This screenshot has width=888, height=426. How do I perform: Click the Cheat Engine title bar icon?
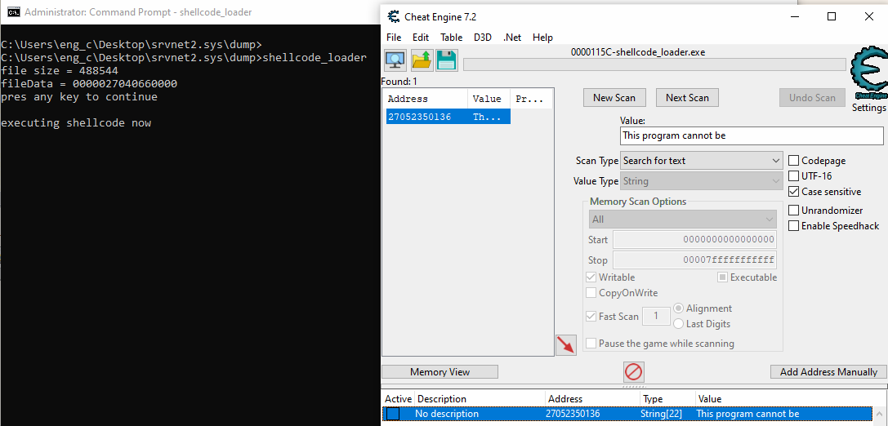click(x=394, y=16)
